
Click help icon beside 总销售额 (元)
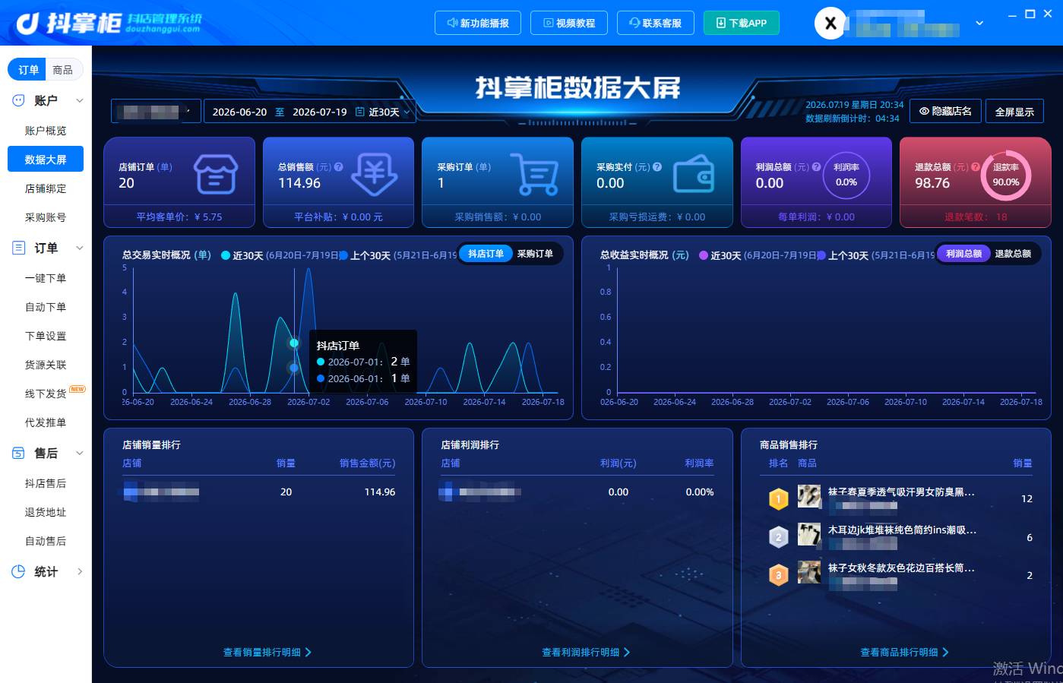tap(339, 167)
